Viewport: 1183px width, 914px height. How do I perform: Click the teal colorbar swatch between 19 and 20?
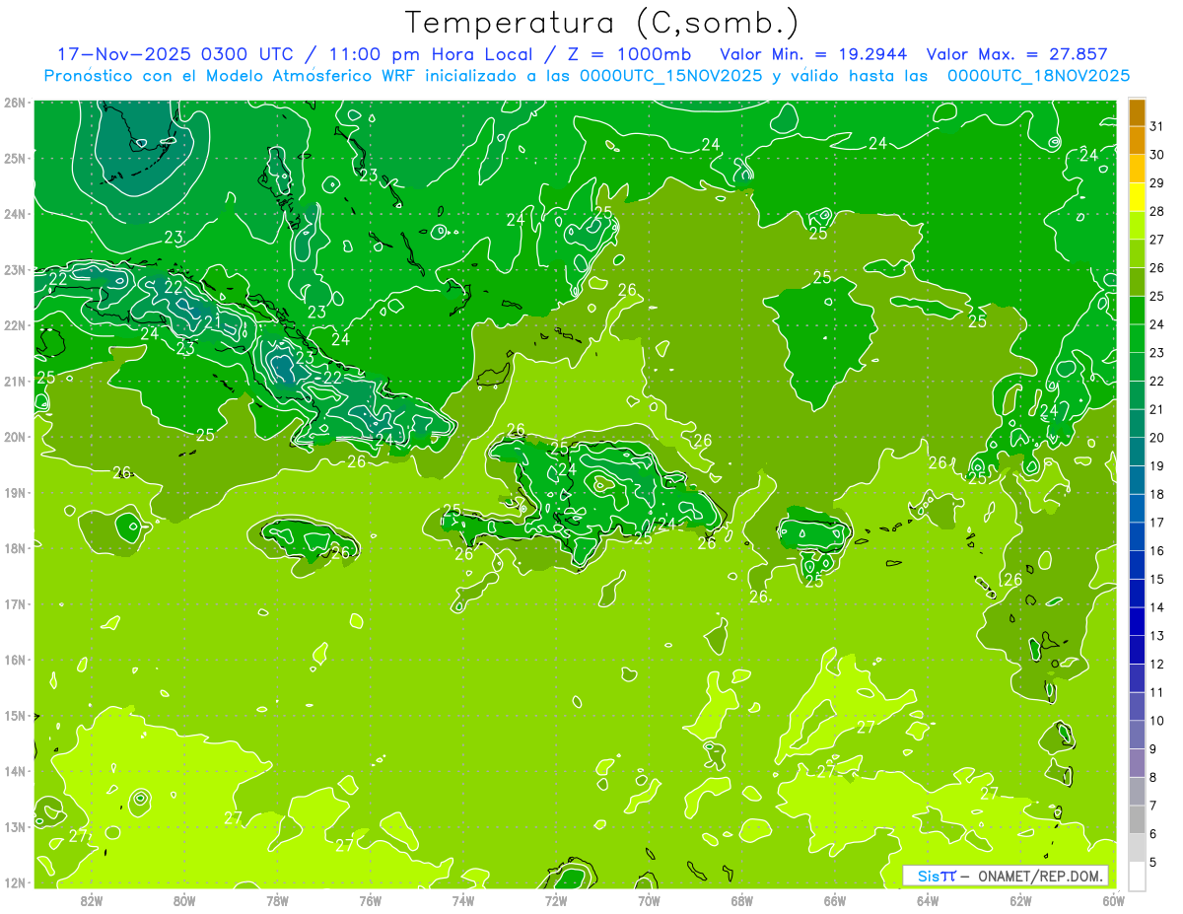(x=1137, y=452)
